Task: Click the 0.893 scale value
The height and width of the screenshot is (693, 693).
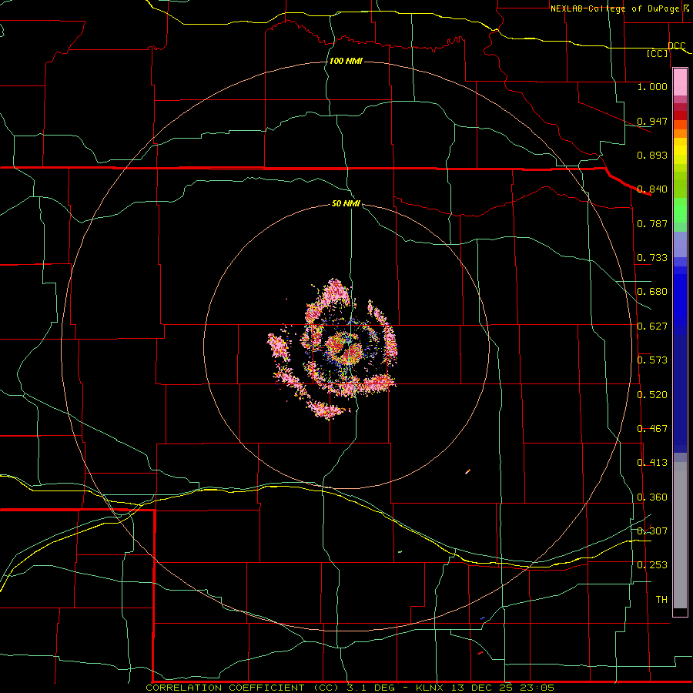Action: click(x=652, y=155)
